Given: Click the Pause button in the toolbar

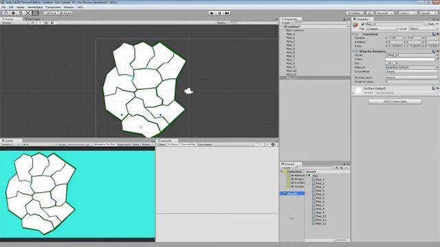Looking at the screenshot, I should point(220,13).
